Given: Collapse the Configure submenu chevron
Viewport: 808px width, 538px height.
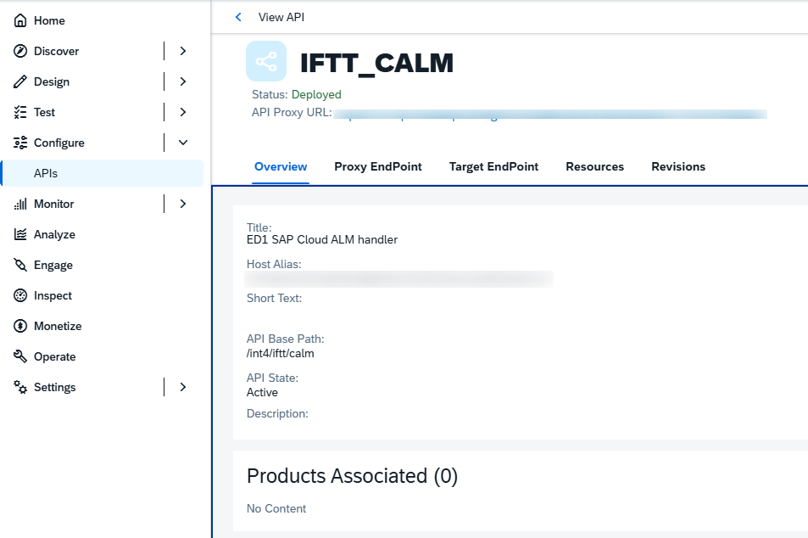Looking at the screenshot, I should [x=183, y=143].
